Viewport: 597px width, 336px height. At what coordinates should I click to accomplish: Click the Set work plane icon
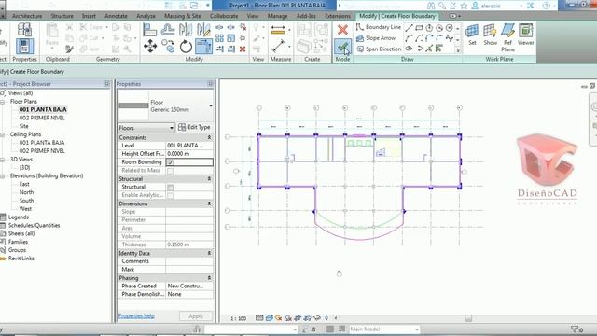pos(472,35)
